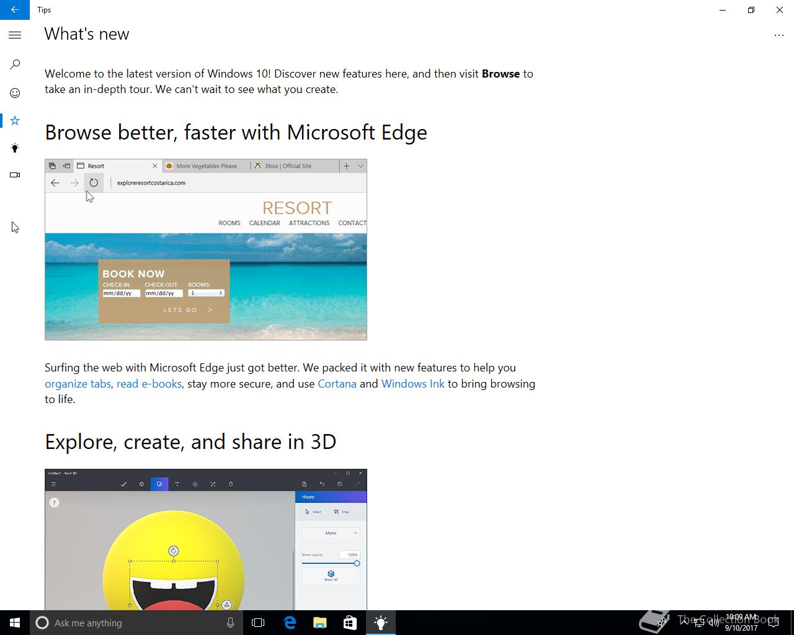This screenshot has height=635, width=794.
Task: Open the hamburger navigation menu
Action: coord(15,35)
